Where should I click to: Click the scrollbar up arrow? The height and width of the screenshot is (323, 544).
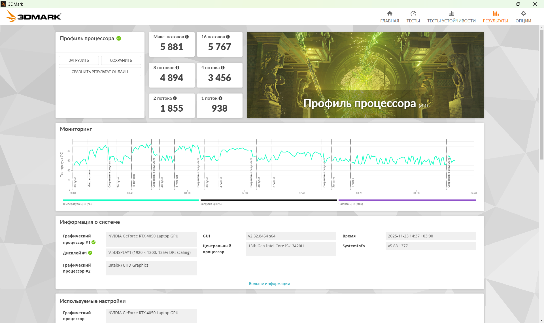(x=541, y=27)
